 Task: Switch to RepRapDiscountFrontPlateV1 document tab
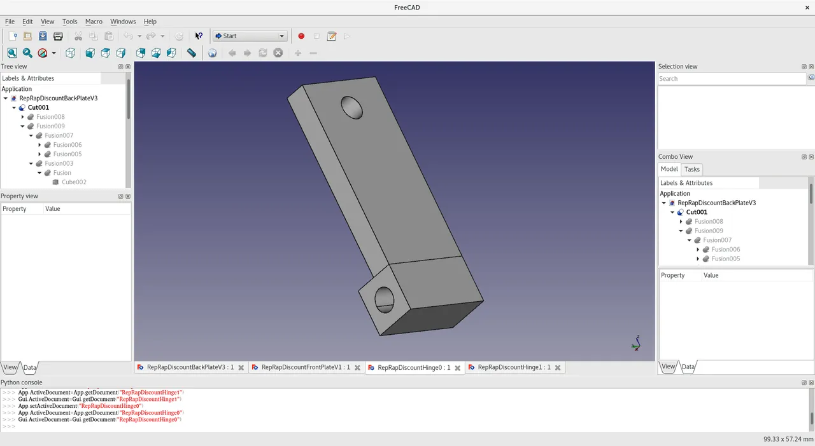pos(306,367)
